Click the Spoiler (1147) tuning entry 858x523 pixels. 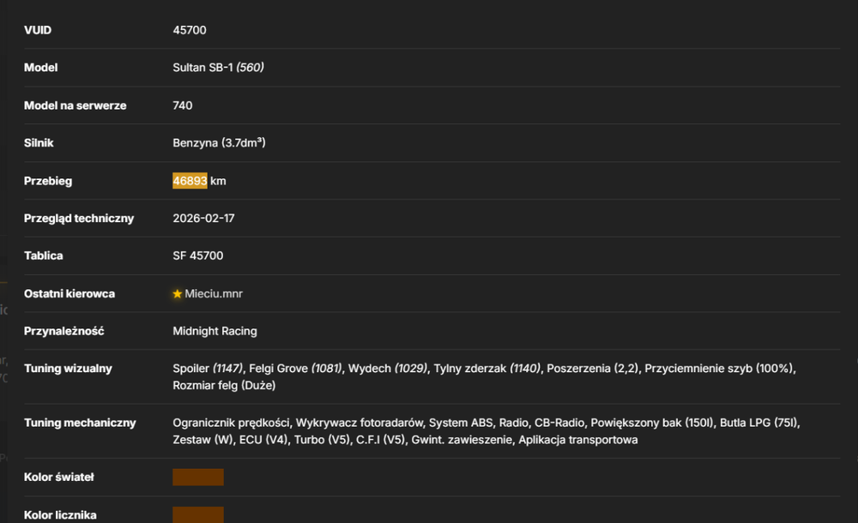[x=208, y=368]
